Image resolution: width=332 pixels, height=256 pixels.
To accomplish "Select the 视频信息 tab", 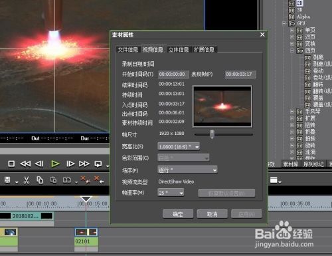I will click(x=153, y=49).
